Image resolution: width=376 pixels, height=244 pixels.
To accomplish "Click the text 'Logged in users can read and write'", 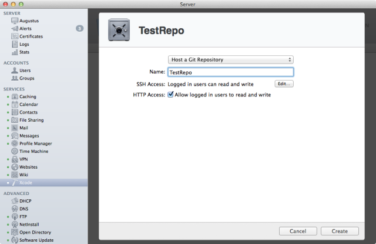I will pyautogui.click(x=210, y=84).
